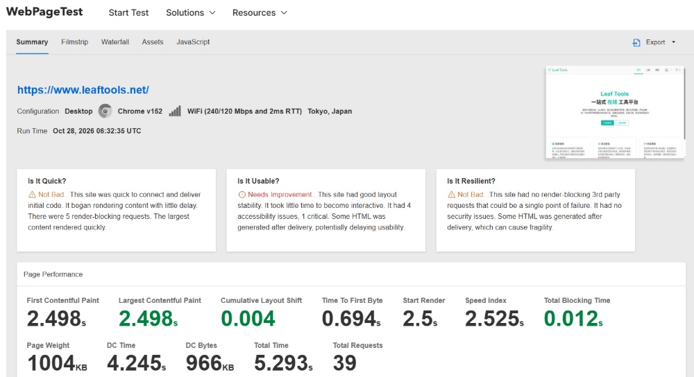Switch to the Waterfall tab
The image size is (694, 377).
pos(115,42)
